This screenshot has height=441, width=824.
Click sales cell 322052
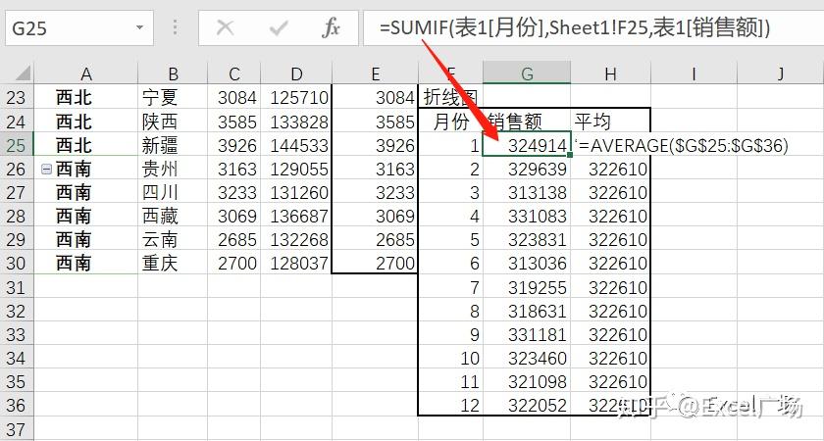coord(527,405)
